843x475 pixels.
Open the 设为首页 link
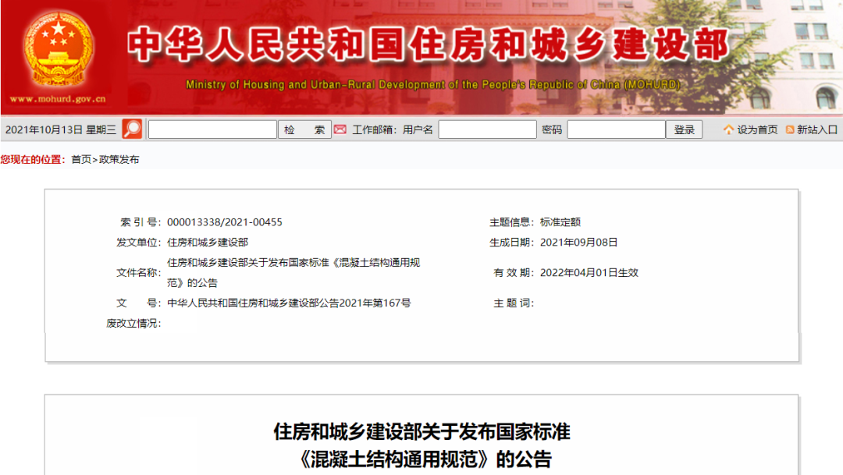[x=757, y=129]
